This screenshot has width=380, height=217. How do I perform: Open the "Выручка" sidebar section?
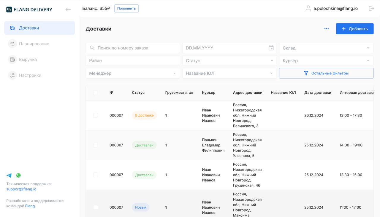coord(28,60)
